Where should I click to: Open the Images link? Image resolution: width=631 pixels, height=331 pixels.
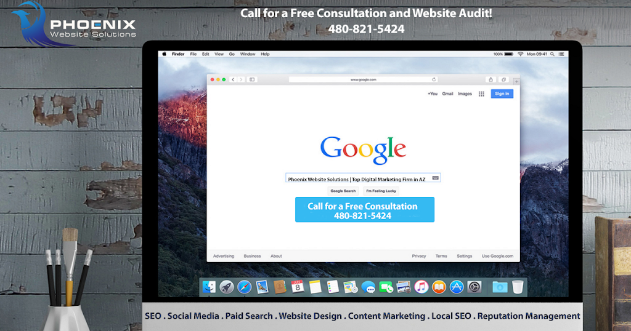(x=465, y=94)
